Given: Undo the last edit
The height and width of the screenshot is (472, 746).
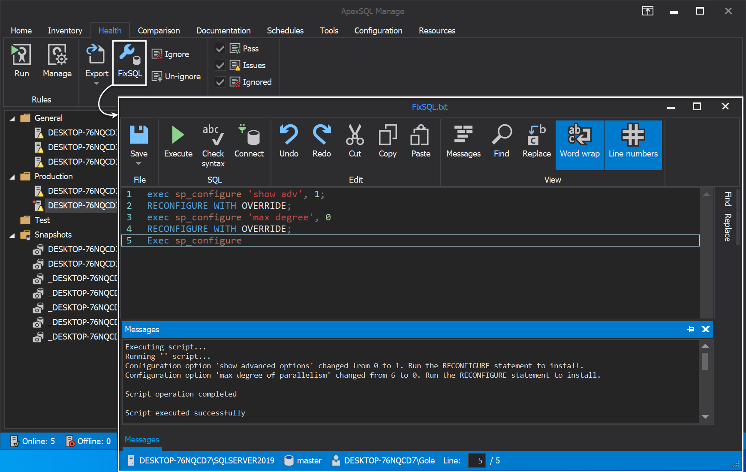Looking at the screenshot, I should click(289, 141).
